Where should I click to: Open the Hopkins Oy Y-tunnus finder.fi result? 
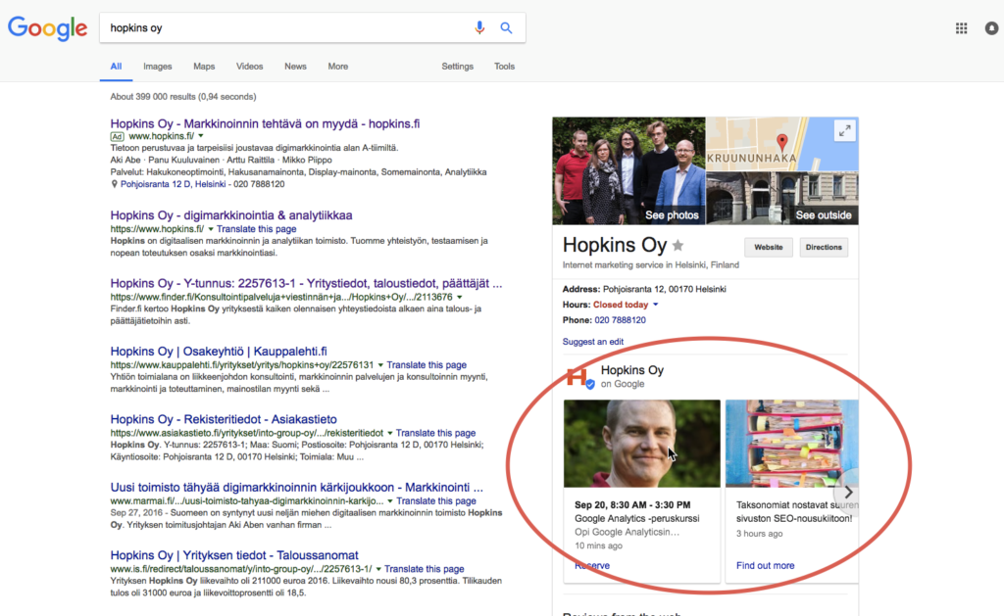306,283
